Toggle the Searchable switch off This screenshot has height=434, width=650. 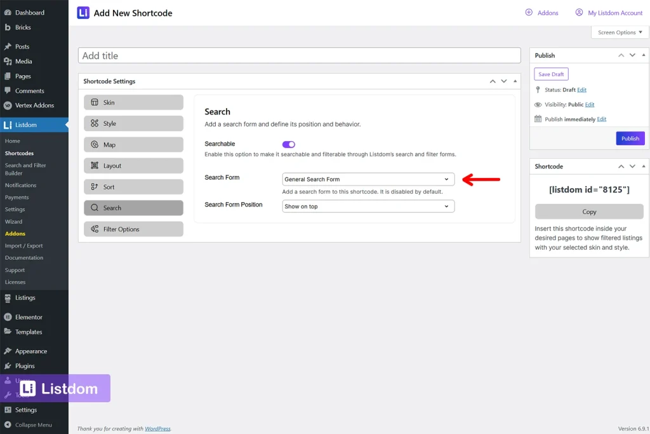point(289,144)
